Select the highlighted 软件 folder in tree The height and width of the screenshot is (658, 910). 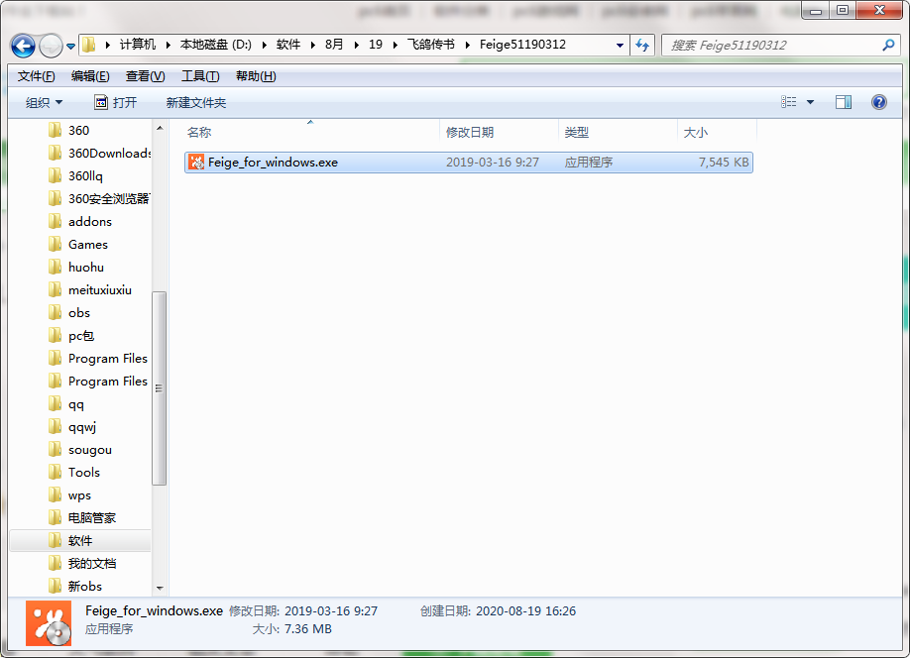(x=80, y=541)
